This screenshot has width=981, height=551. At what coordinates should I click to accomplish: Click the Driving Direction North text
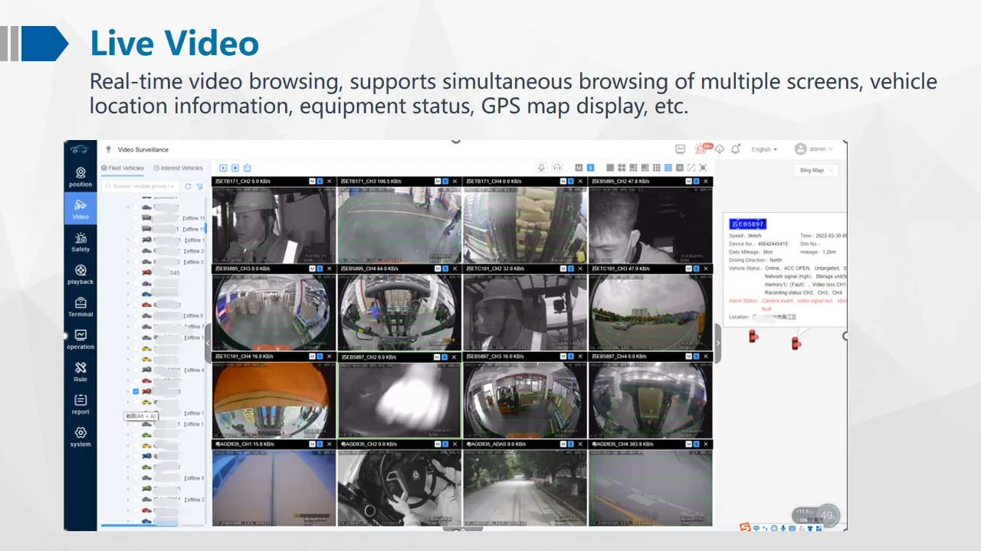coord(755,260)
